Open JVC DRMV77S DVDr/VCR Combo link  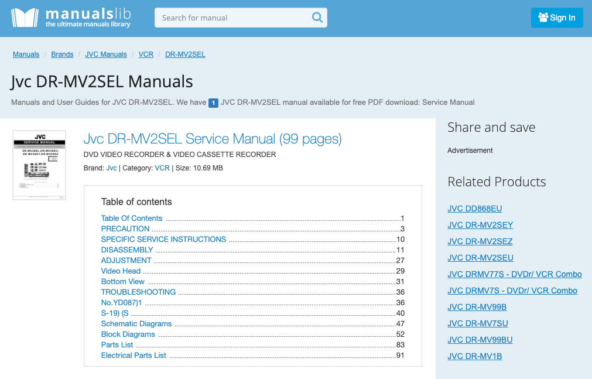pyautogui.click(x=515, y=274)
